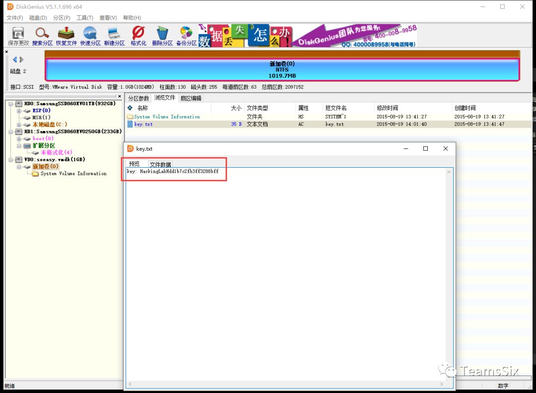Screen dimensions: 536x393
Task: Go to next disk with right arrow
Action: click(21, 60)
